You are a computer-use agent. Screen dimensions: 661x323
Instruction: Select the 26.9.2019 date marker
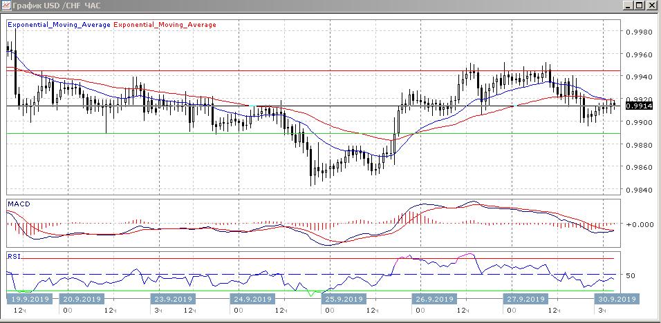pyautogui.click(x=434, y=300)
